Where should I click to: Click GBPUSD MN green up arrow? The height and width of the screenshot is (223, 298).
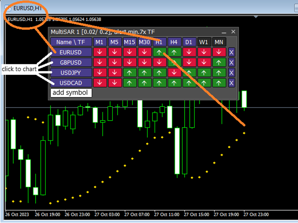(x=219, y=62)
